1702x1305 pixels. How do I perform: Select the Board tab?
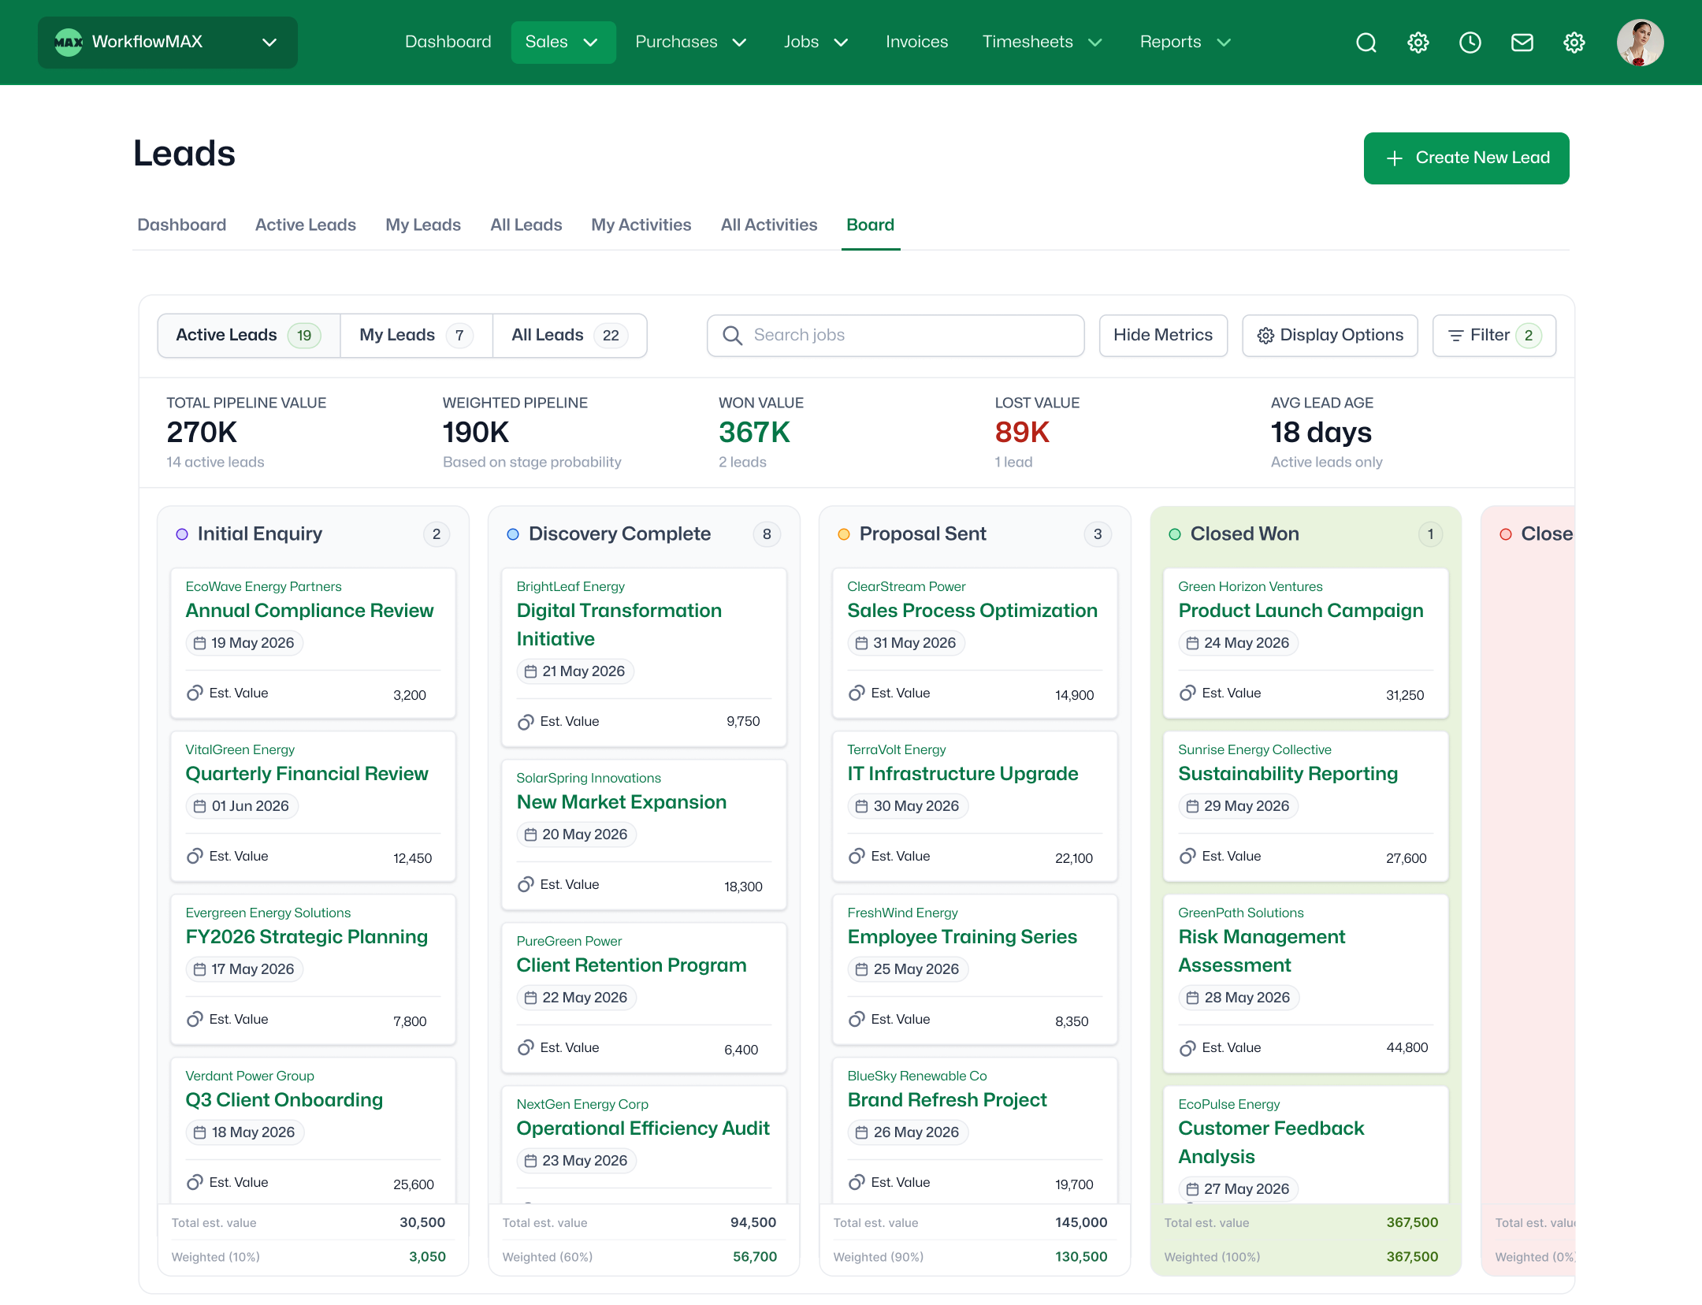click(x=871, y=225)
